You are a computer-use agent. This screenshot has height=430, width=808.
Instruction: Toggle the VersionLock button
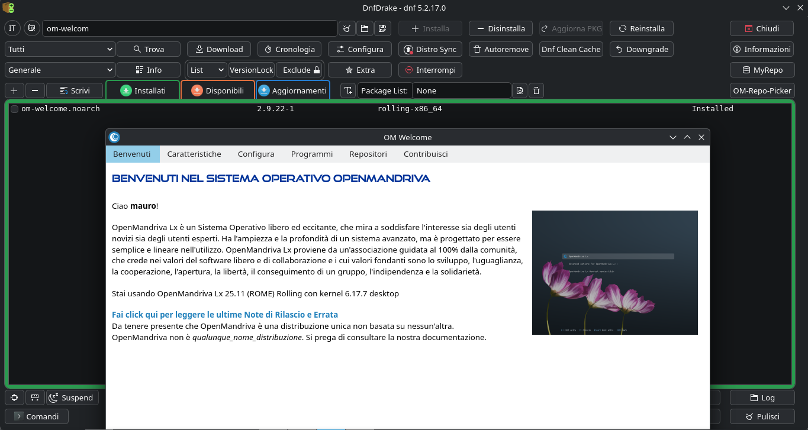[251, 70]
